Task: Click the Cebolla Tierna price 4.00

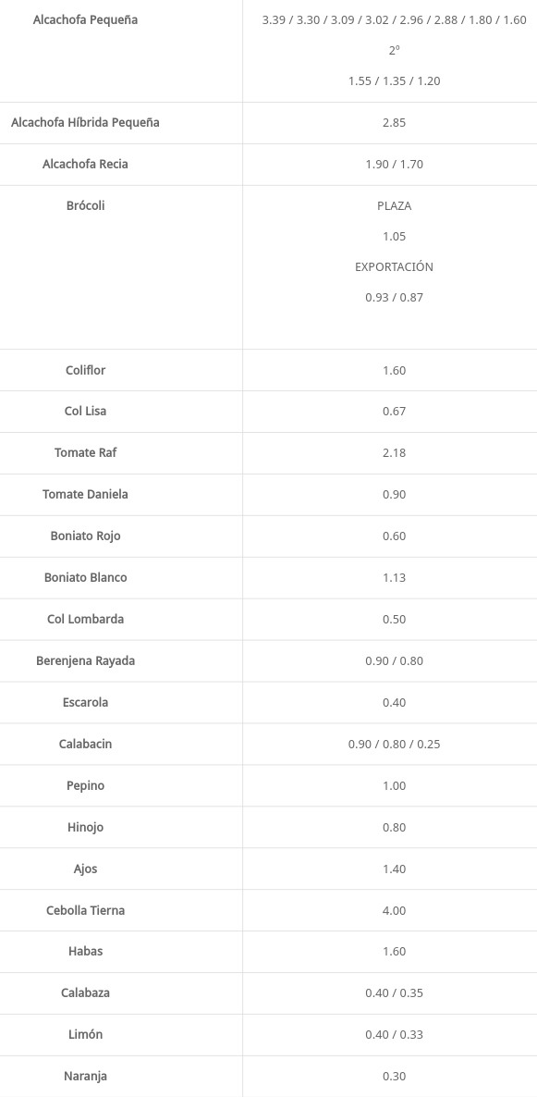Action: (x=395, y=910)
